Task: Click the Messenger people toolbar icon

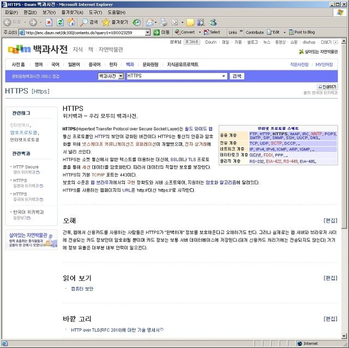Action: 213,22
